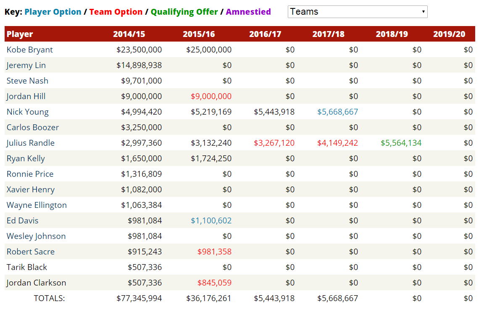Screen dimensions: 484x312
Task: Click the Player column header
Action: pyautogui.click(x=20, y=34)
